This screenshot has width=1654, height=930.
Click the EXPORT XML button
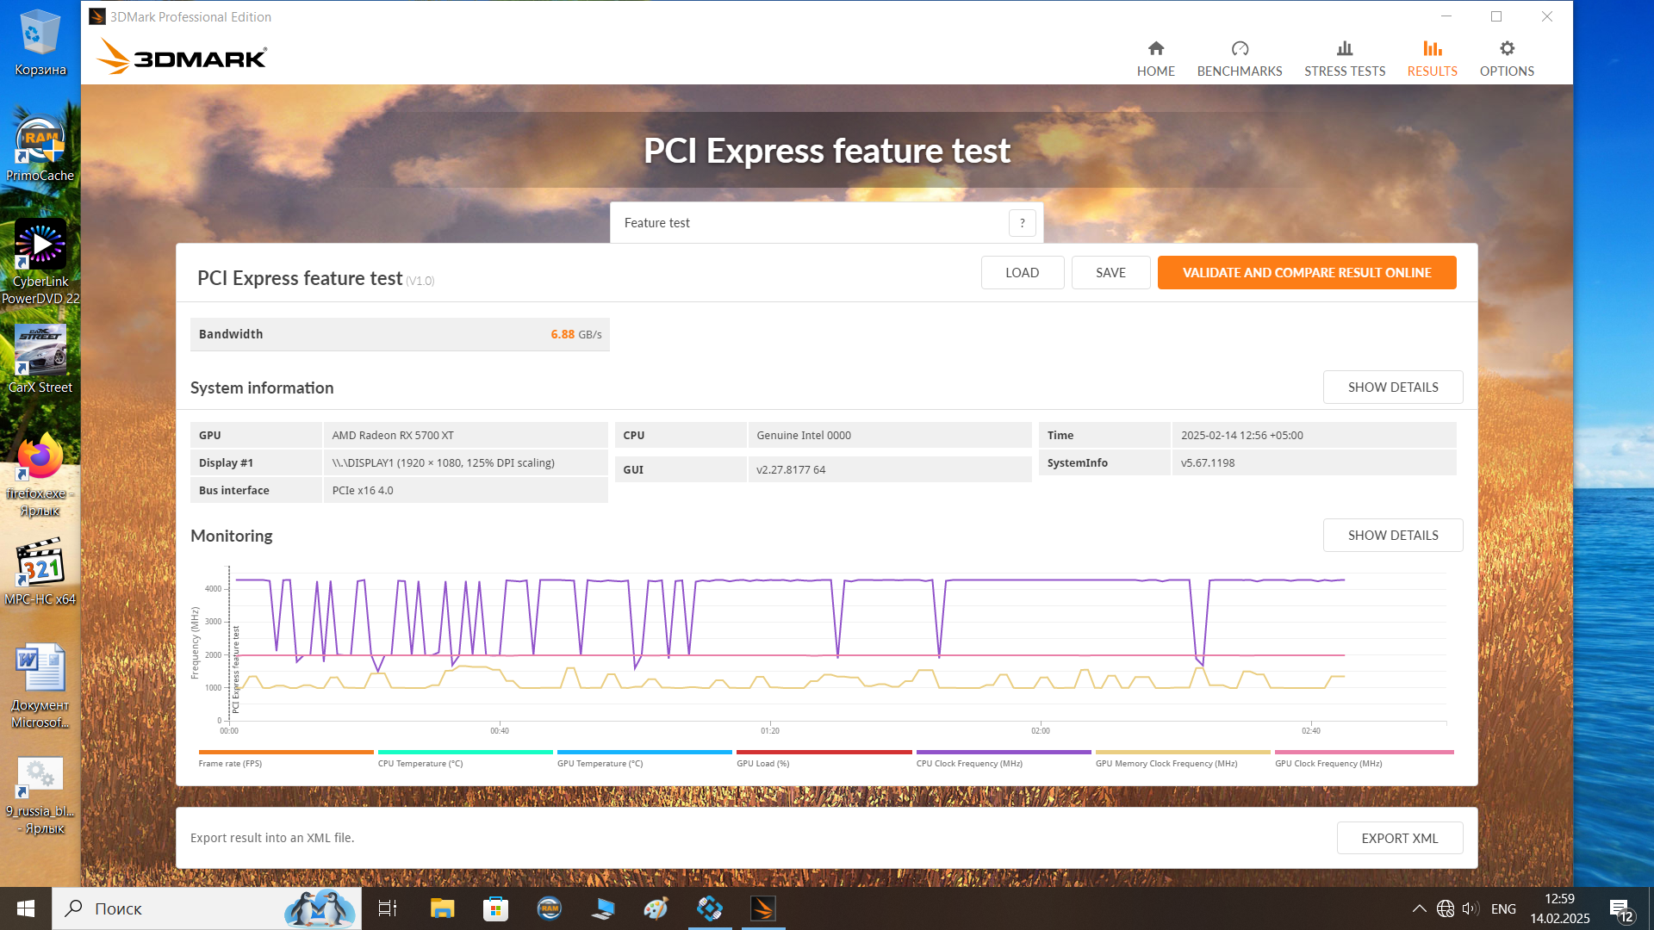pyautogui.click(x=1399, y=838)
